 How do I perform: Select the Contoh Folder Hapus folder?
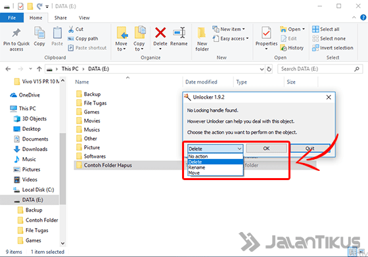(108, 165)
